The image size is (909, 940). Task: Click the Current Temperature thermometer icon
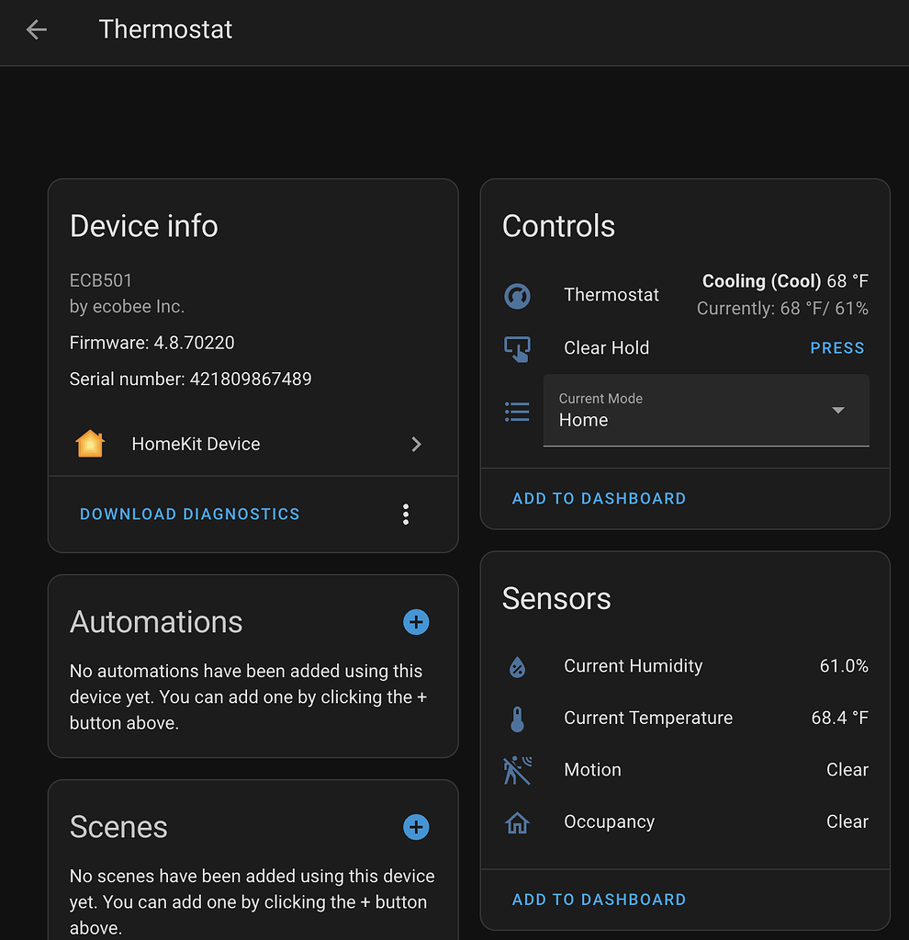coord(517,719)
